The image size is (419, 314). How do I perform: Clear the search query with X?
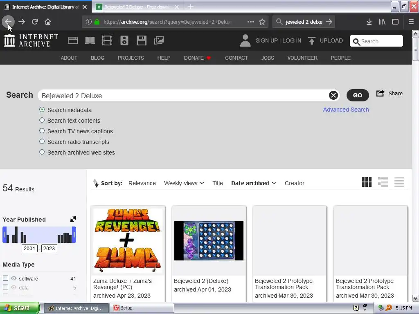pyautogui.click(x=333, y=95)
